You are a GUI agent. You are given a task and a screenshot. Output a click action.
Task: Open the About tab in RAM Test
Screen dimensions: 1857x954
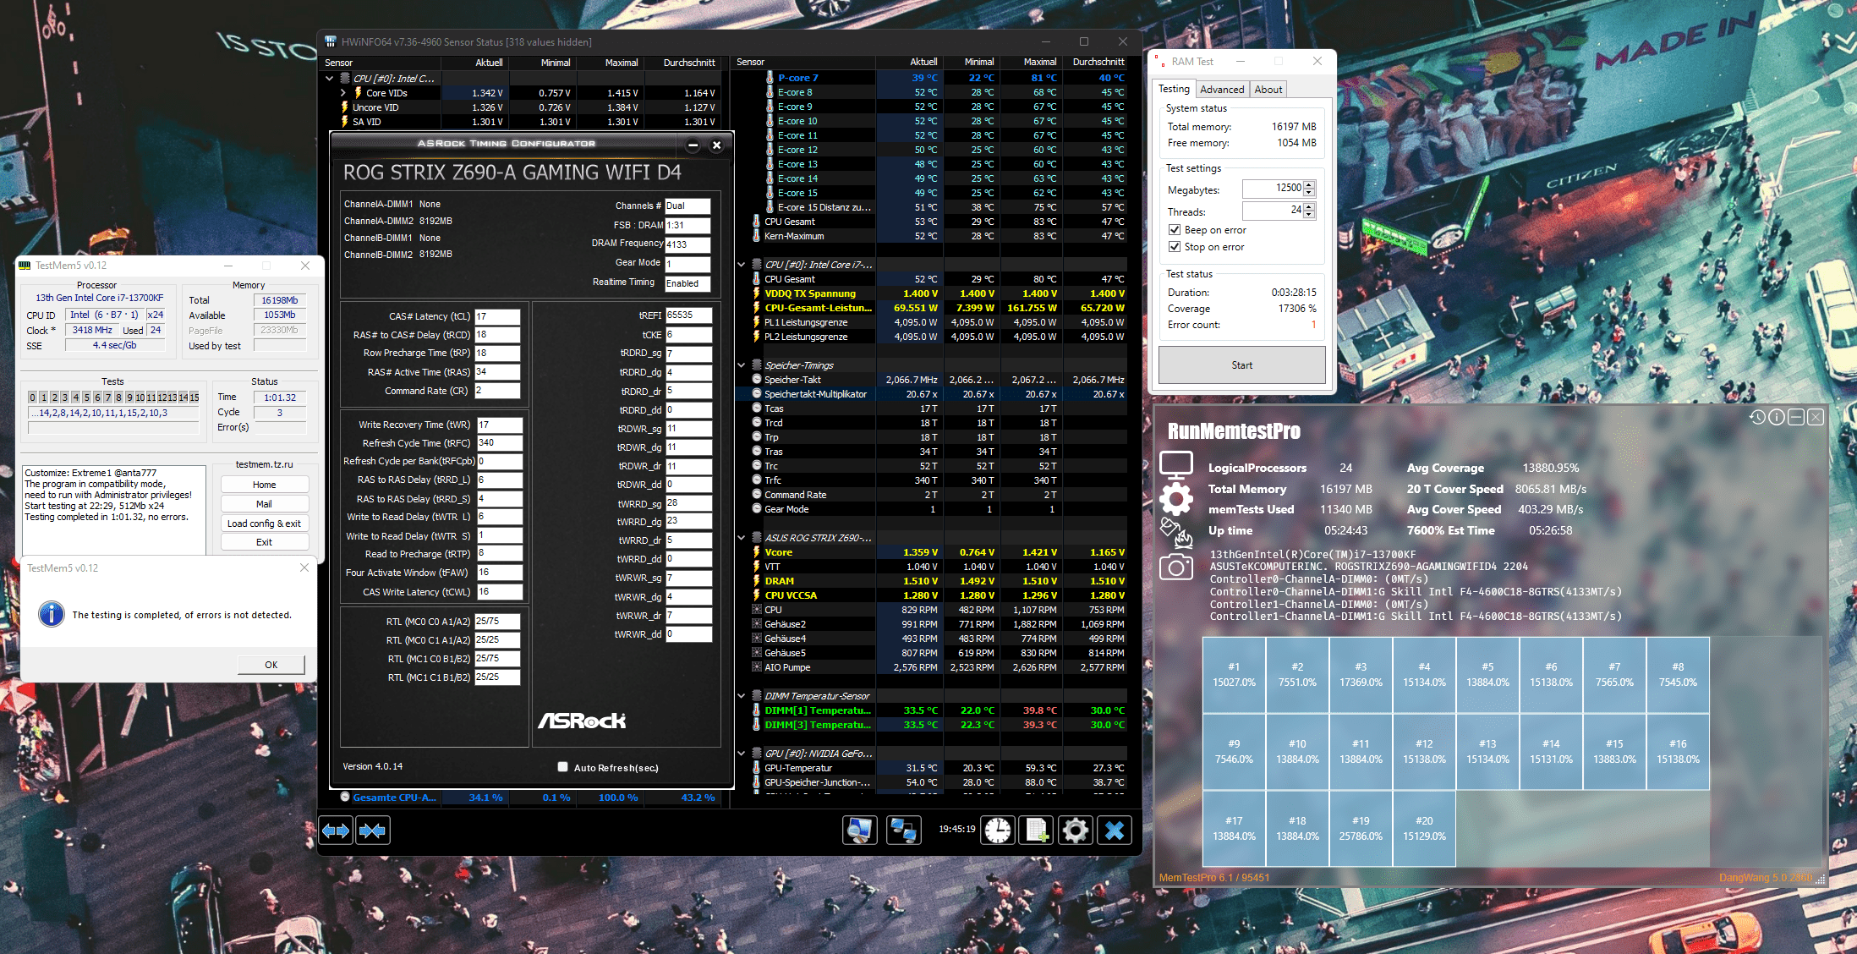point(1268,90)
